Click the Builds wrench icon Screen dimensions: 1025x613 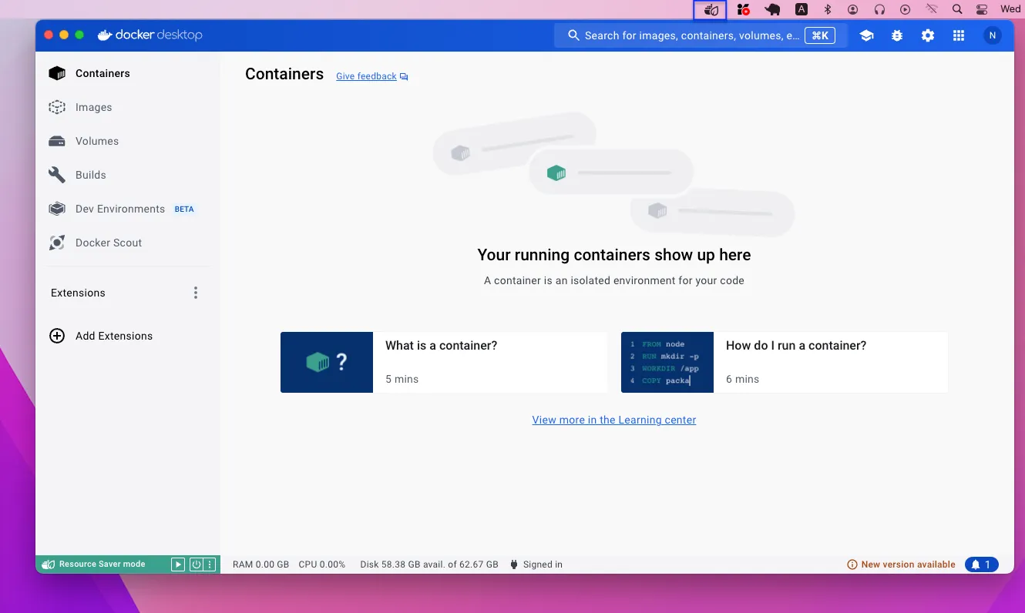57,175
